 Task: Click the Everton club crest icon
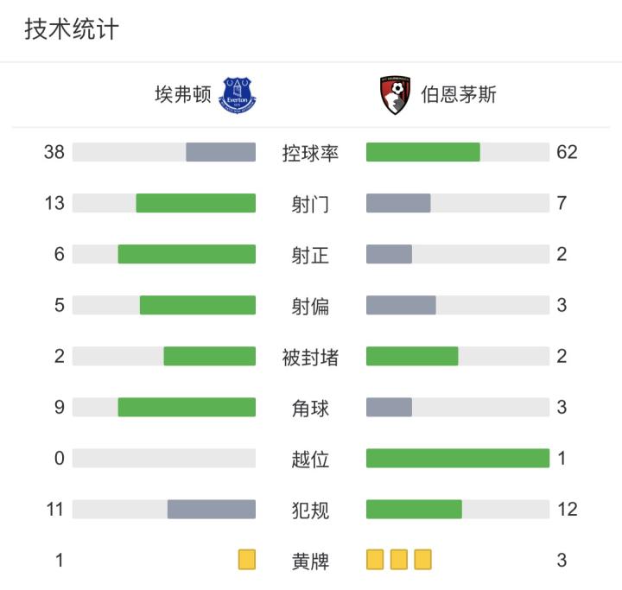click(239, 94)
